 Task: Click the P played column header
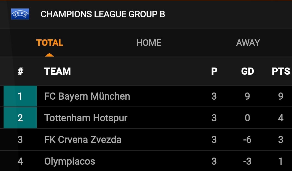(214, 71)
